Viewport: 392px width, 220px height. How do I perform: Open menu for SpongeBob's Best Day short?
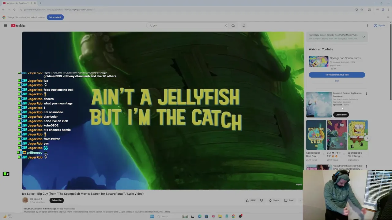point(323,154)
